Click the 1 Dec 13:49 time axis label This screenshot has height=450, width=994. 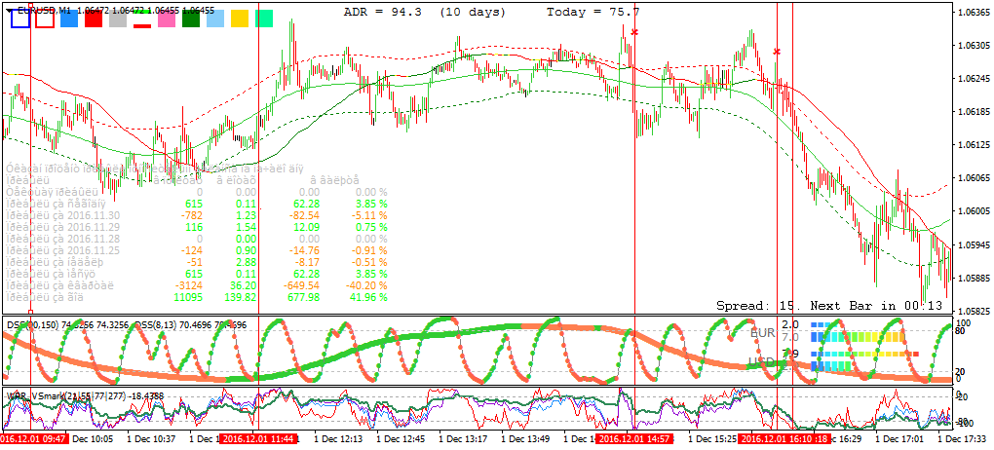pyautogui.click(x=523, y=438)
